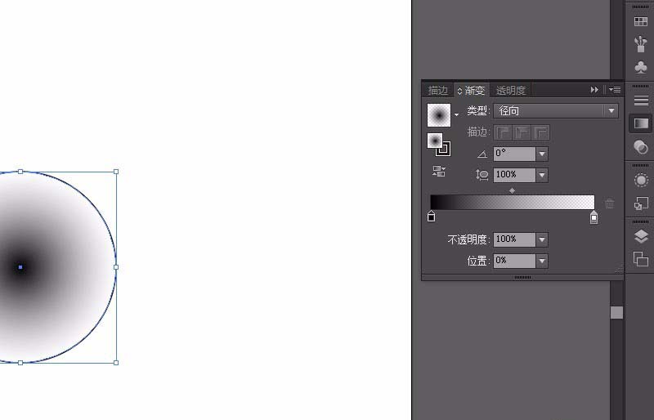Collapse the panel with the double-arrow button
The width and height of the screenshot is (654, 420).
(594, 90)
